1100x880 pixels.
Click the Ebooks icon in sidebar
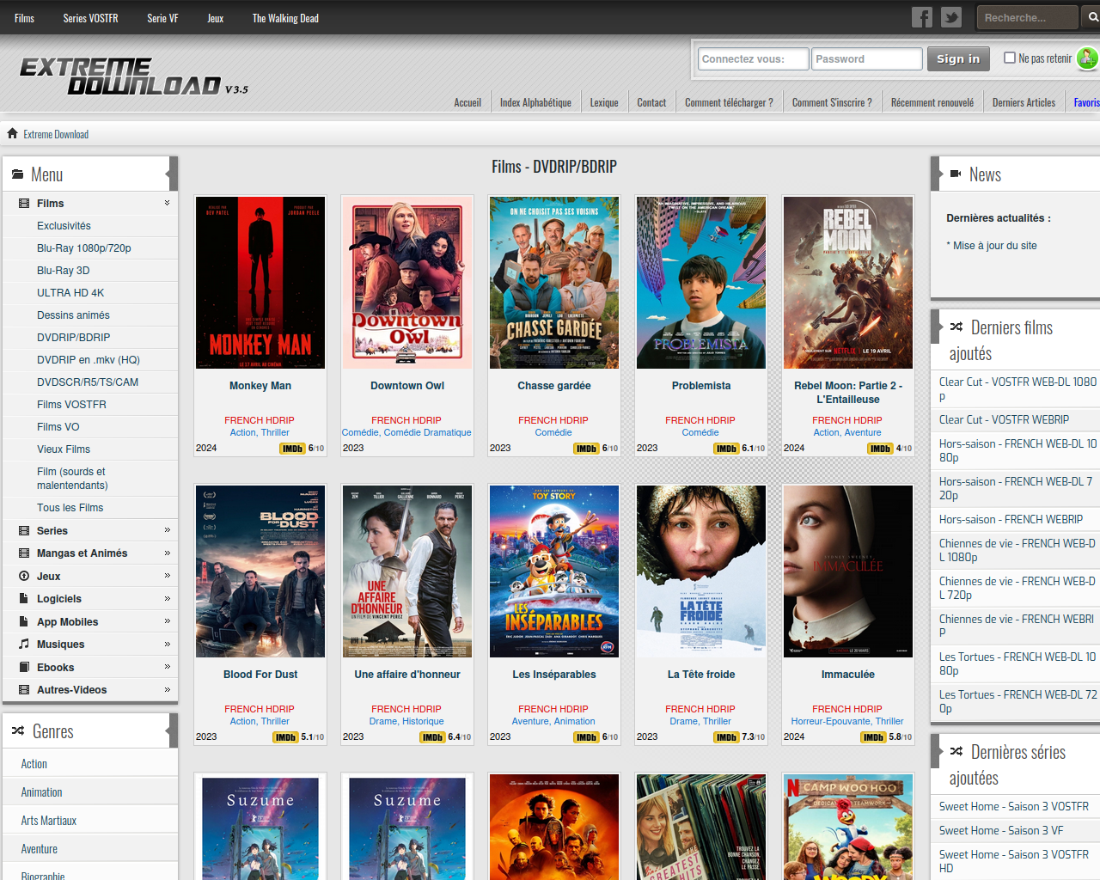[24, 668]
